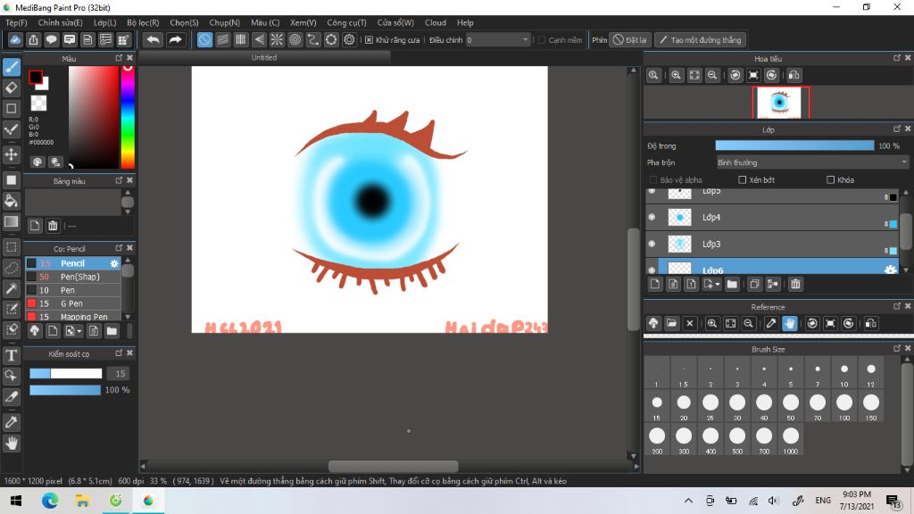Hide the Lớp4 layer visibility
Screen dimensions: 914x514
pos(652,217)
